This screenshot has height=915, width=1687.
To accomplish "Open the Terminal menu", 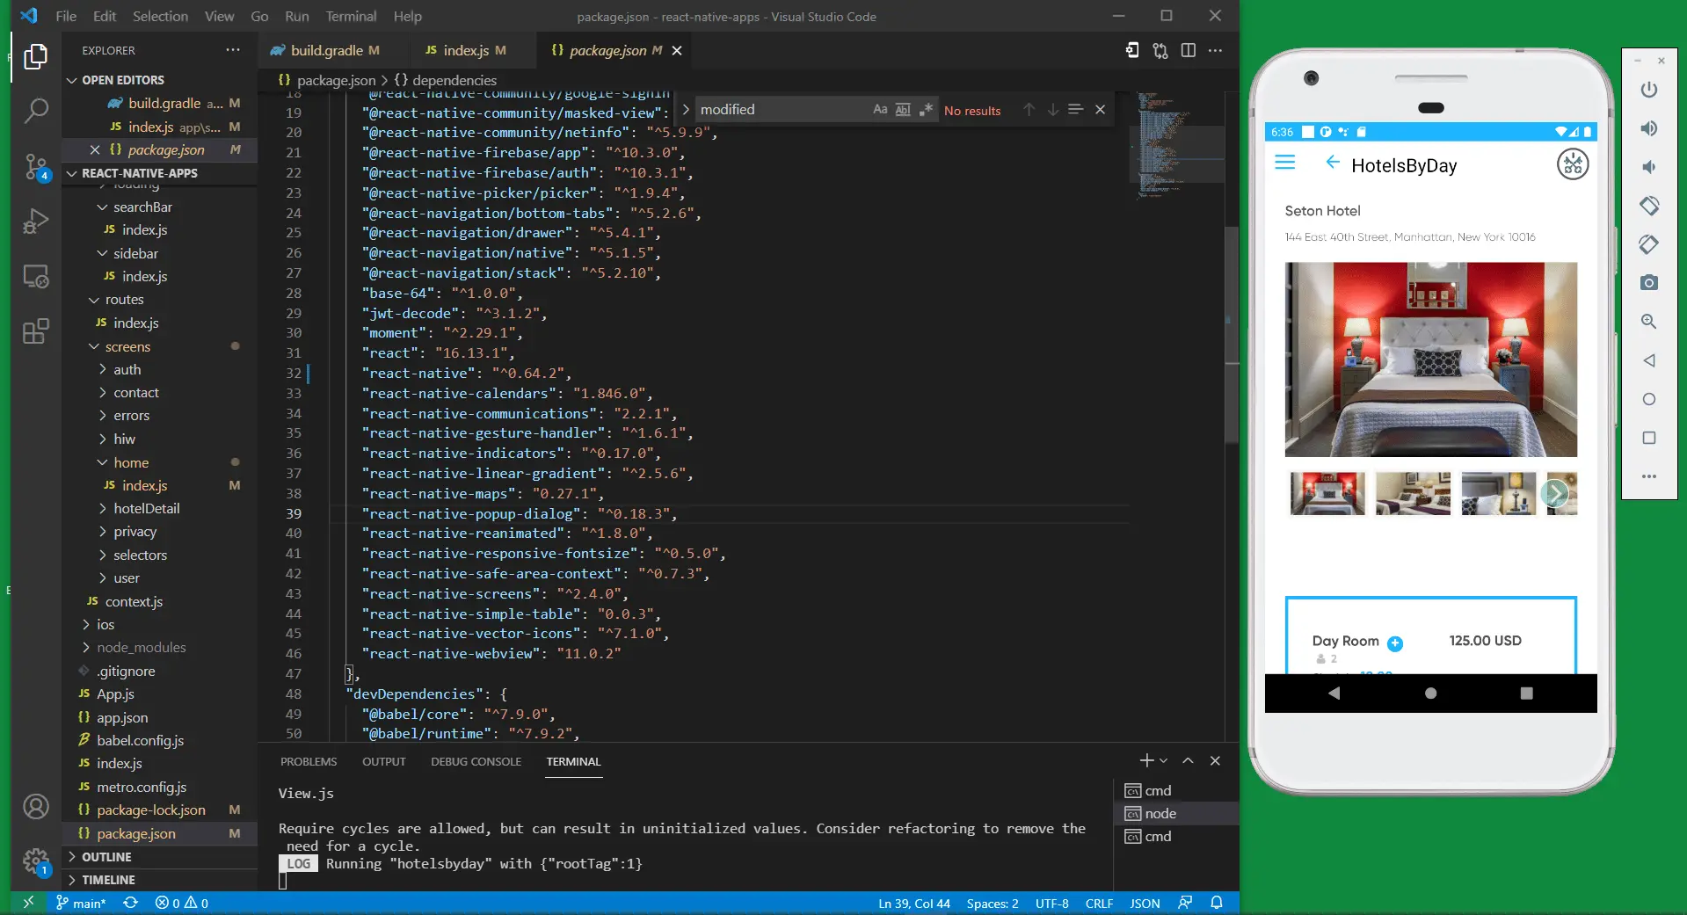I will pyautogui.click(x=351, y=16).
